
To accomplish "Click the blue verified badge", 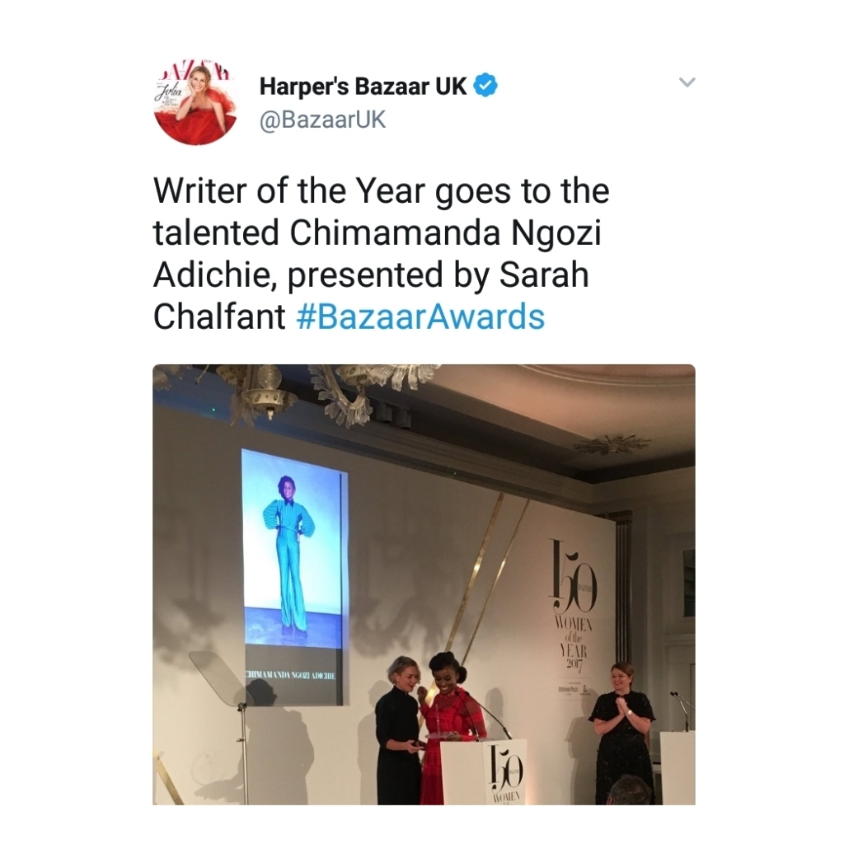I will pos(485,86).
